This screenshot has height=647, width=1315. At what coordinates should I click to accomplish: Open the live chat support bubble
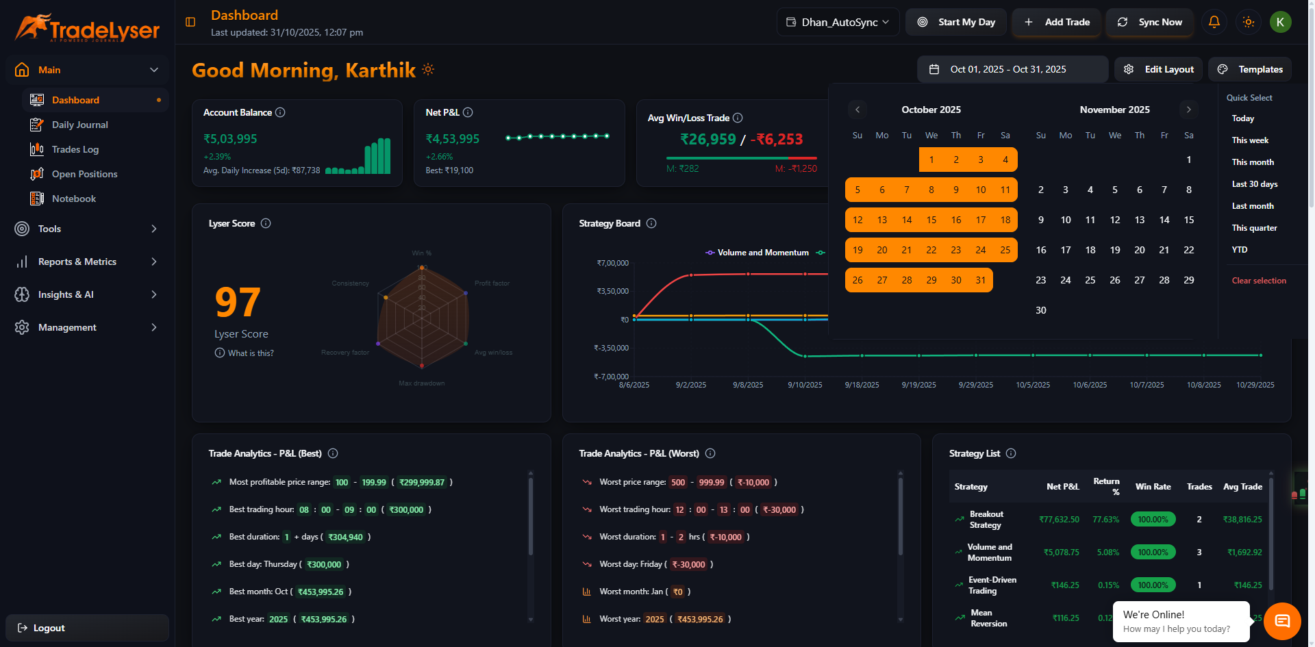(x=1282, y=621)
